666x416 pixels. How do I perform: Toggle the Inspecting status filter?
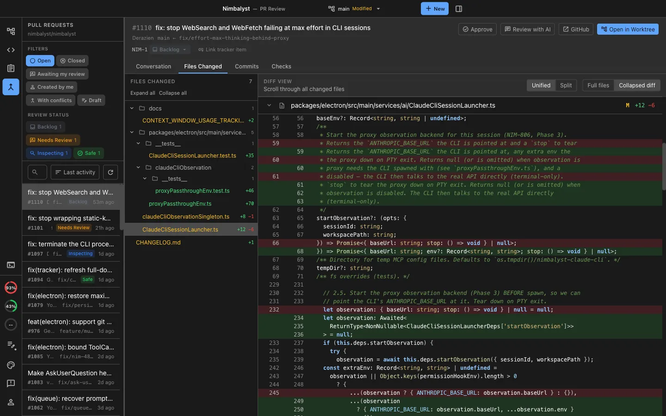(49, 153)
